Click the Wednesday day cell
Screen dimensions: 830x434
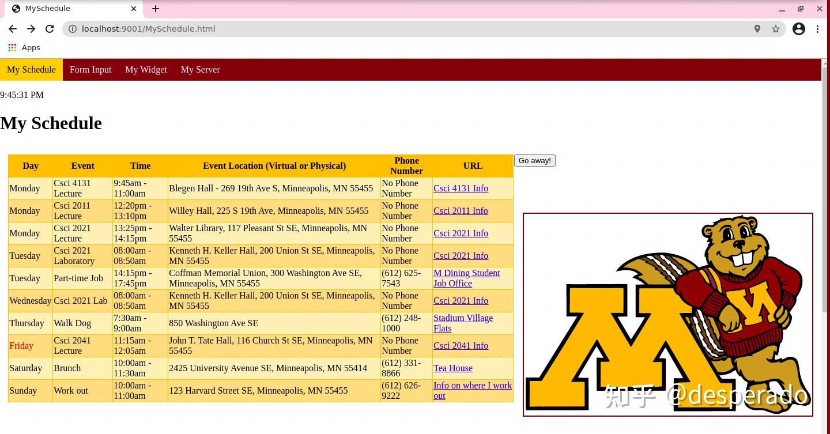[x=31, y=301]
